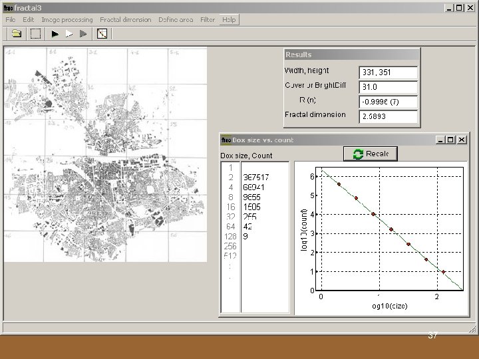
Task: Click the Box size vs. count window icon
Action: pyautogui.click(x=226, y=140)
